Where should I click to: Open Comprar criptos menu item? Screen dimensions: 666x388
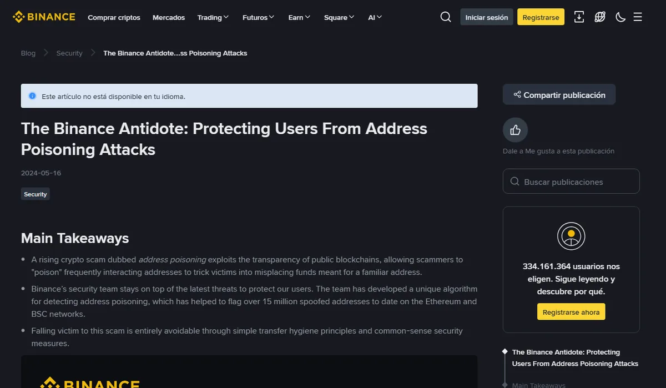(x=114, y=18)
